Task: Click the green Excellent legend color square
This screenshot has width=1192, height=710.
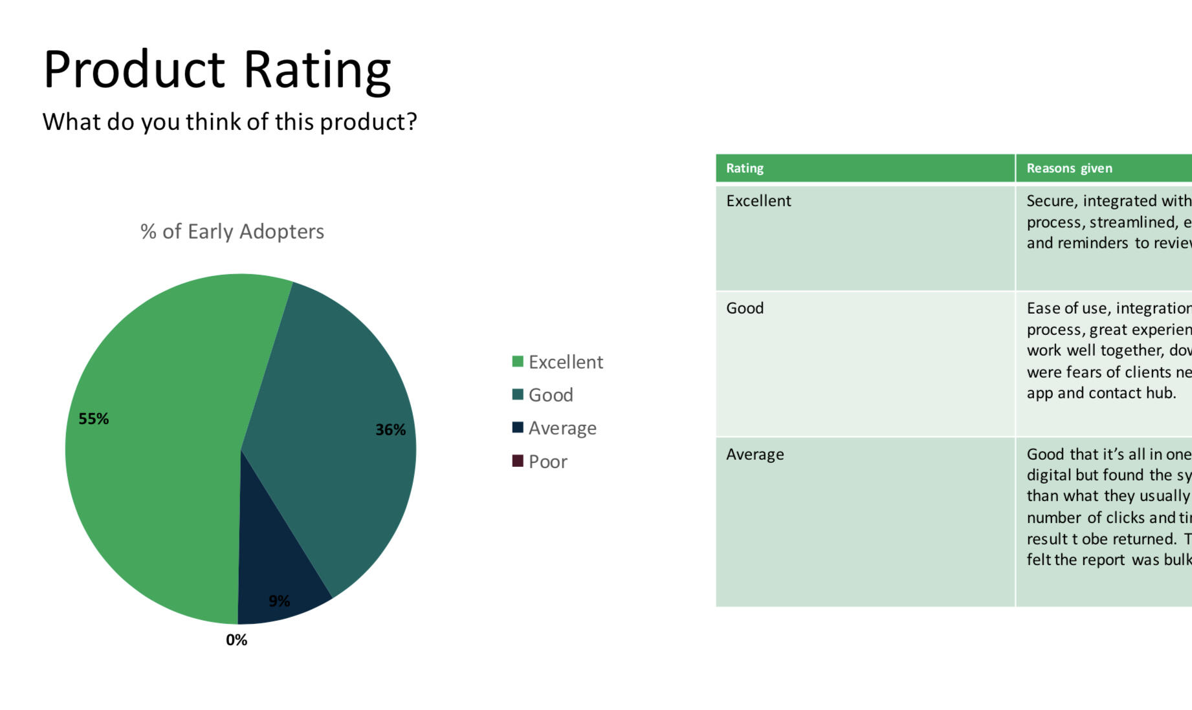Action: tap(518, 361)
